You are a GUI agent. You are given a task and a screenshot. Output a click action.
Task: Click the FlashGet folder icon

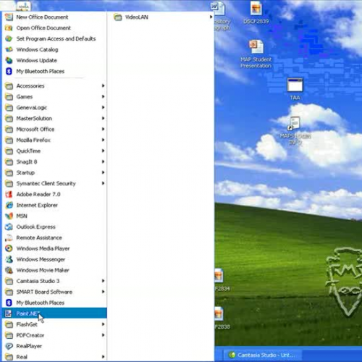coord(9,324)
